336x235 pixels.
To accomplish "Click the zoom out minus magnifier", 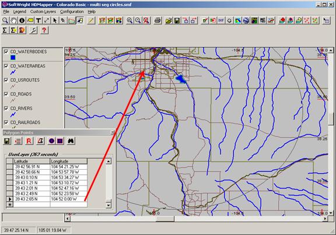I will click(x=138, y=20).
